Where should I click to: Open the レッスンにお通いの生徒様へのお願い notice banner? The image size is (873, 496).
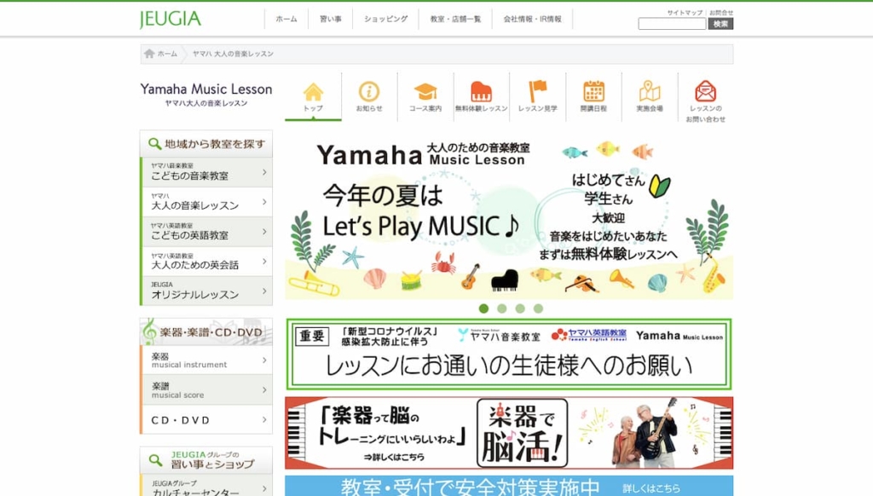coord(509,354)
